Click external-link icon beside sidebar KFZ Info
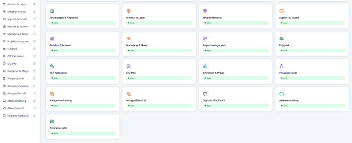Image resolution: width=352 pixels, height=143 pixels. pos(34,64)
